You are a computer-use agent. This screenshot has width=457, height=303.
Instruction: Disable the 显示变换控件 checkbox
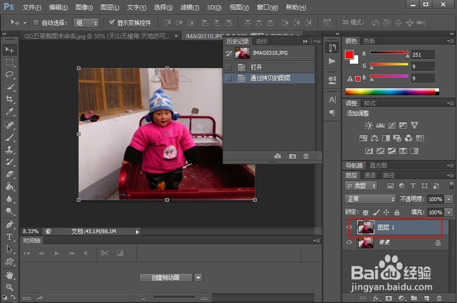[x=112, y=22]
